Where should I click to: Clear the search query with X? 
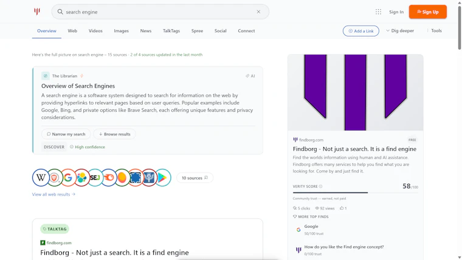(x=258, y=12)
